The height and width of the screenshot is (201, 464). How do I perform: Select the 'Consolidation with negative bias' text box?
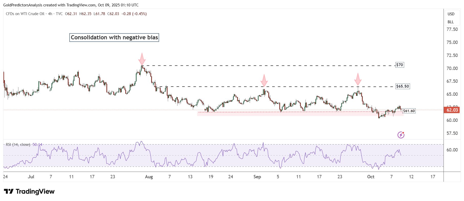pos(114,38)
